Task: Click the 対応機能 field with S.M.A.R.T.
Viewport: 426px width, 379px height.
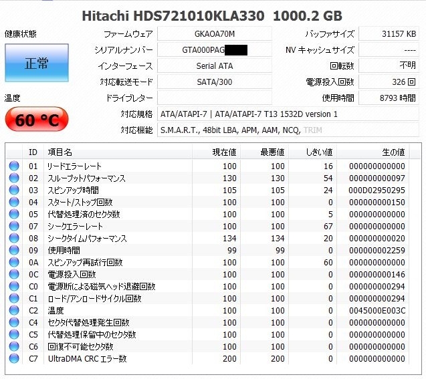Action: 288,130
